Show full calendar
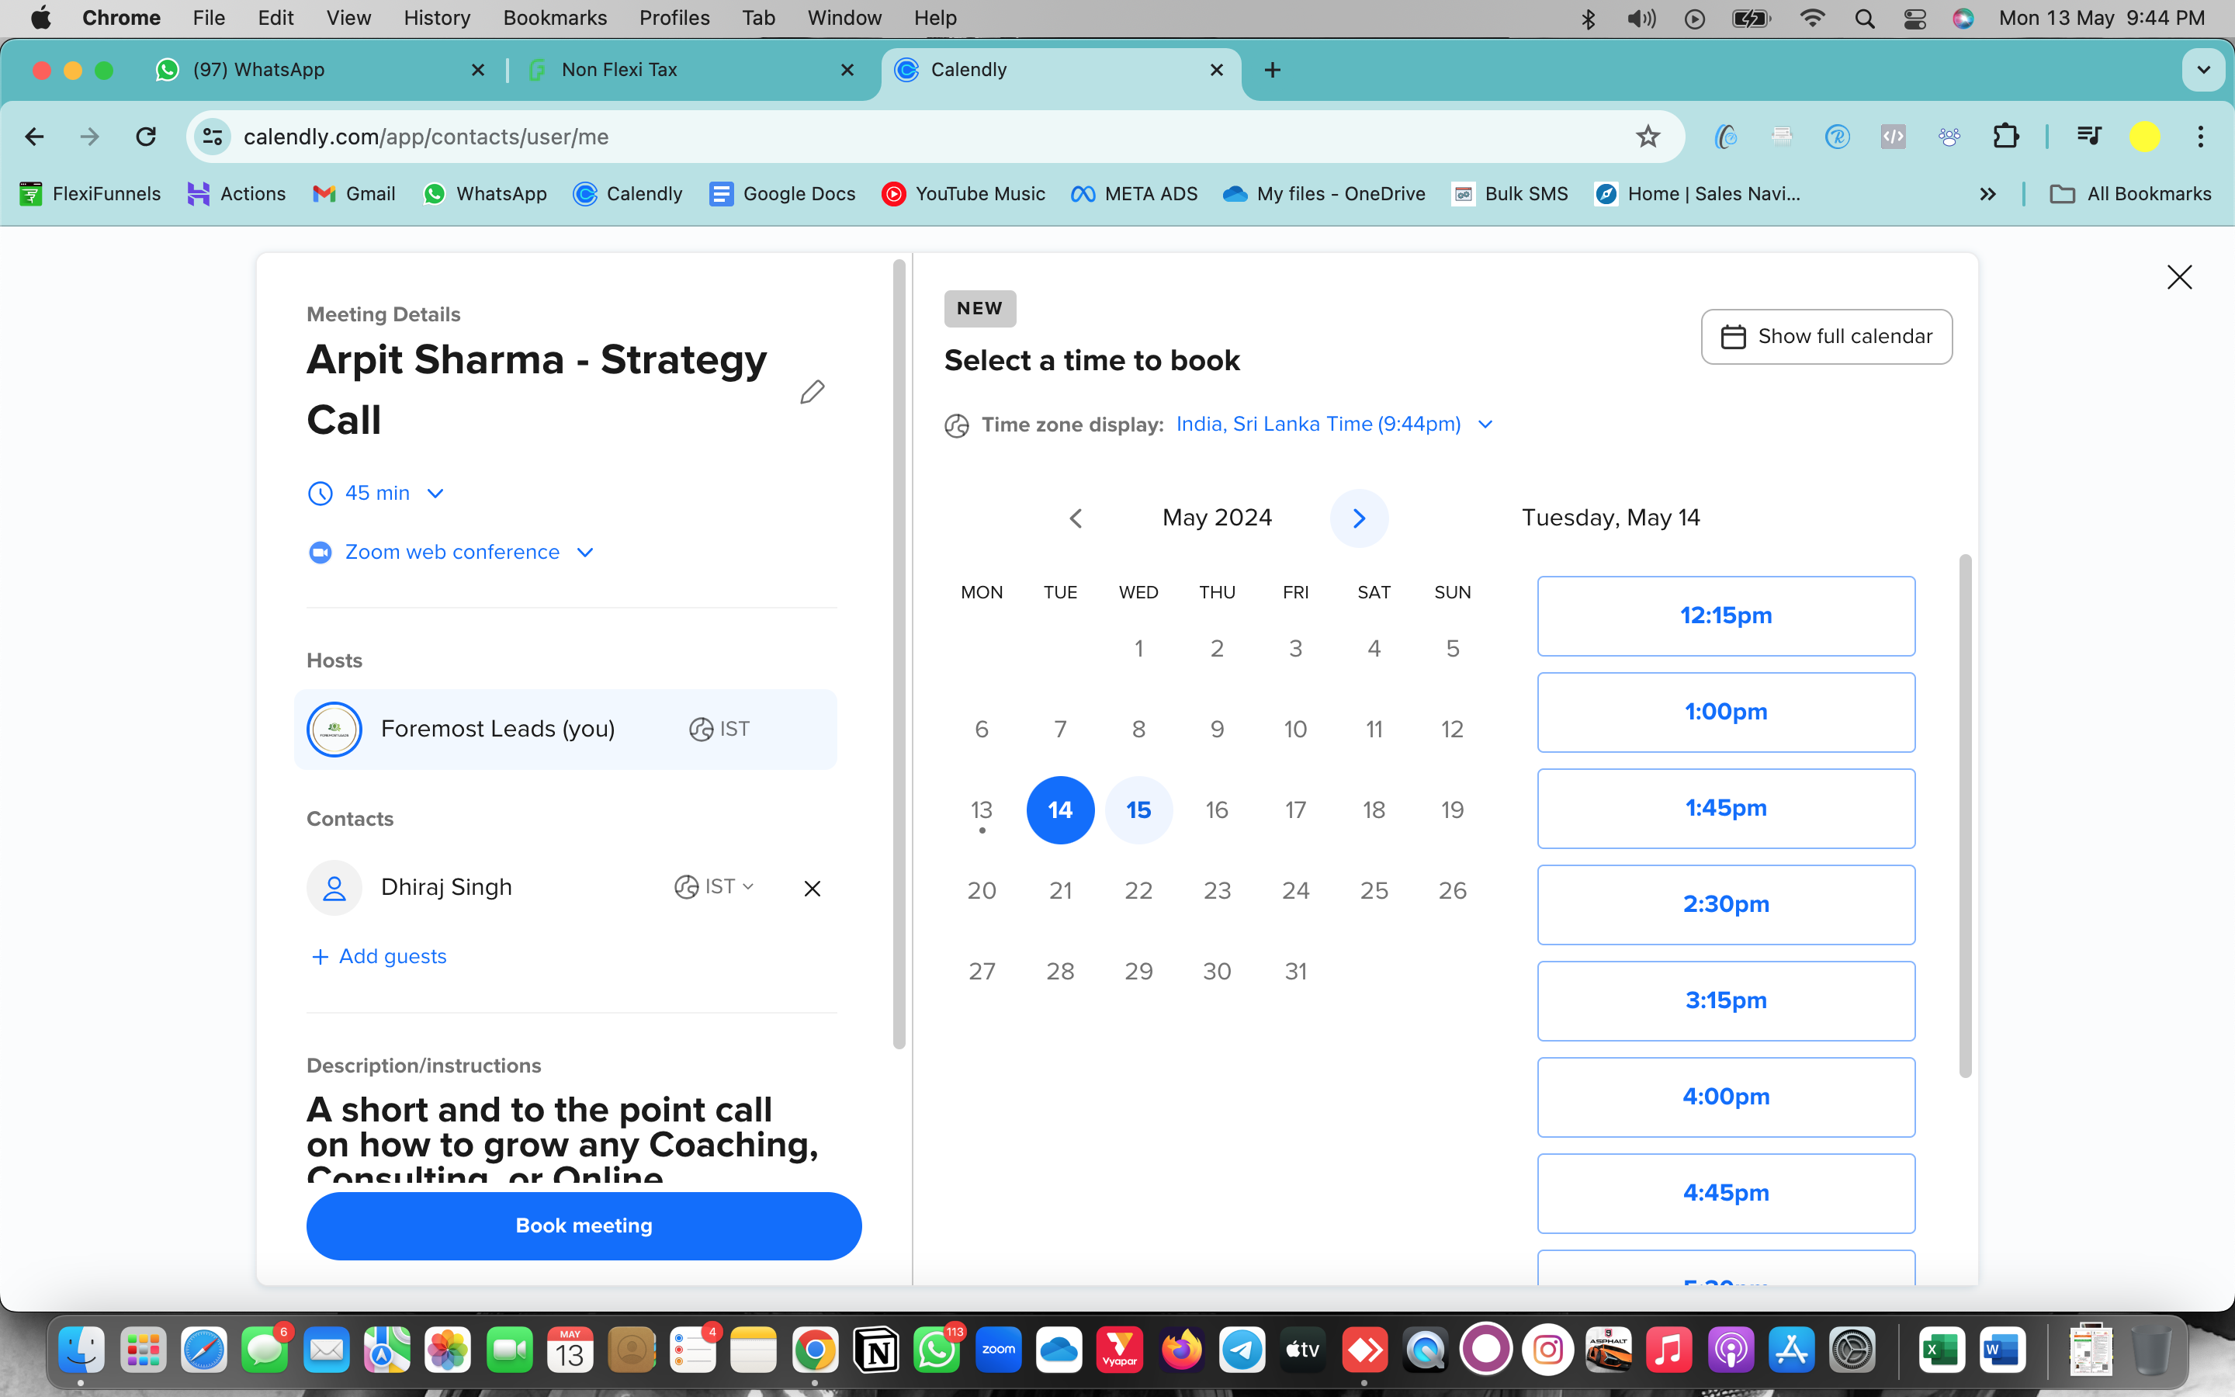Viewport: 2235px width, 1397px height. click(x=1826, y=336)
